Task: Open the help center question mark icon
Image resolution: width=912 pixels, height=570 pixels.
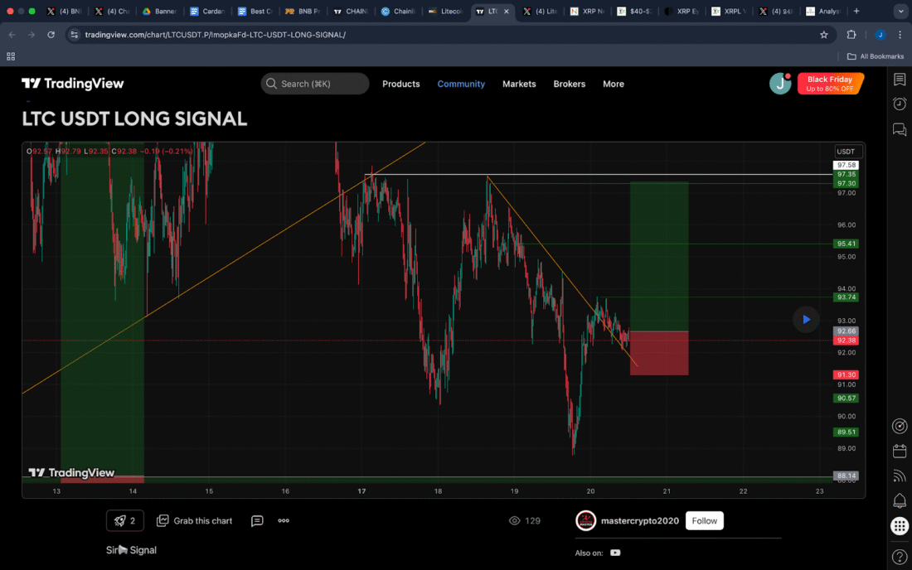Action: tap(899, 556)
